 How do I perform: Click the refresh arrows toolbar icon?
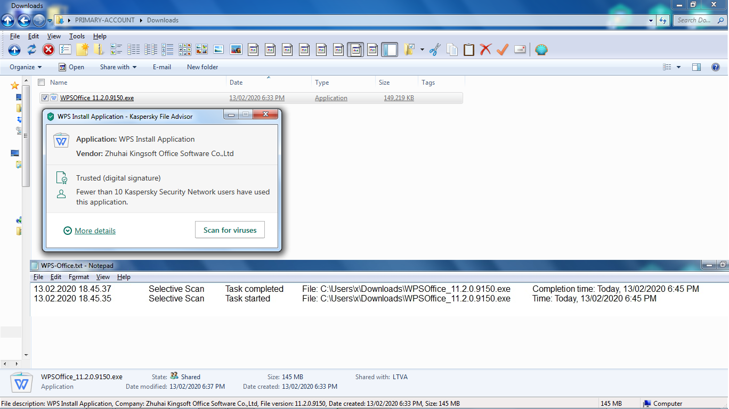click(31, 50)
